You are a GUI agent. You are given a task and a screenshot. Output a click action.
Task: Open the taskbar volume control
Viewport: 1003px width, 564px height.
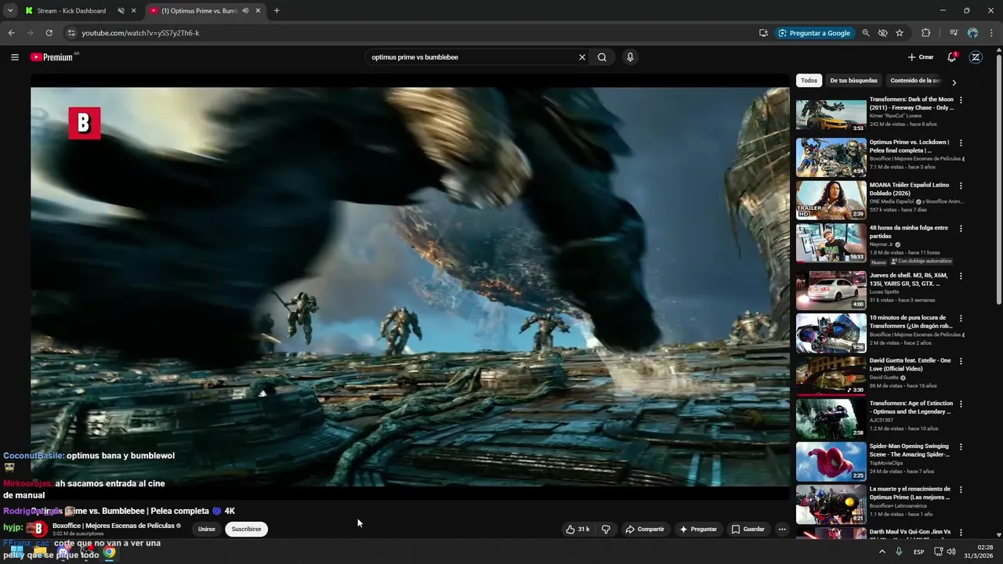coord(951,551)
